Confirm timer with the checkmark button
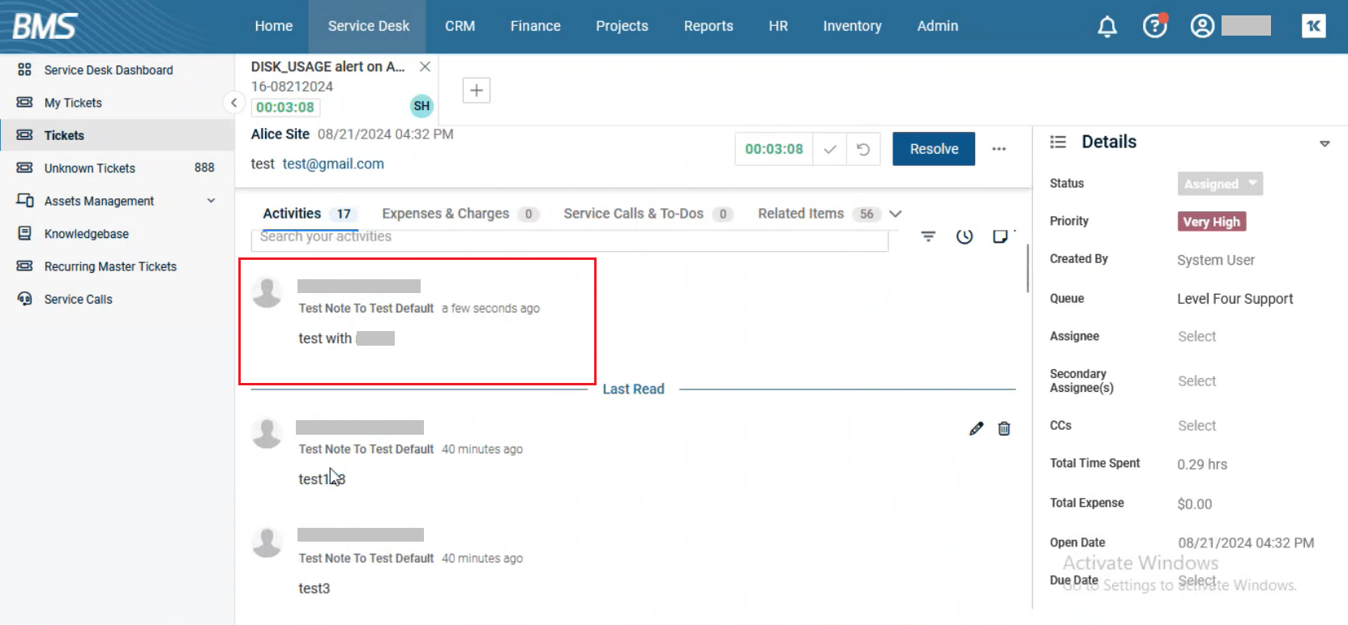1348x625 pixels. click(x=829, y=149)
